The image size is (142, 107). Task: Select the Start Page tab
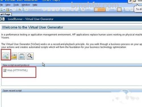pyautogui.click(x=5, y=15)
